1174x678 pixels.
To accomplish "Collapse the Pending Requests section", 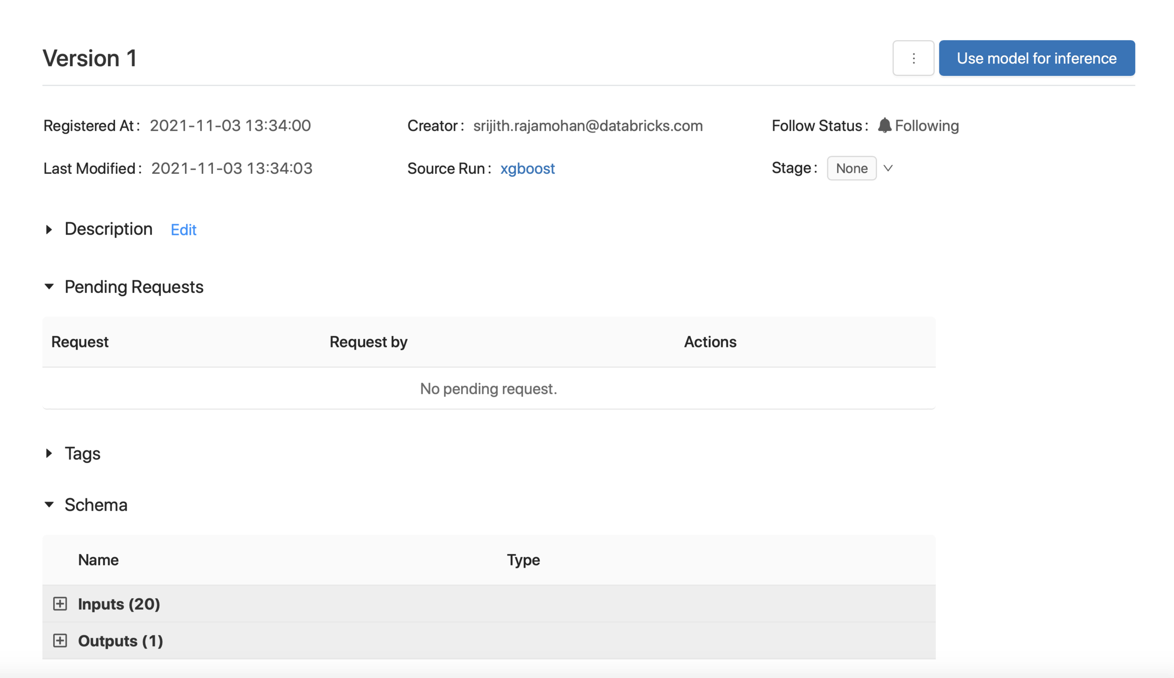I will pos(49,287).
